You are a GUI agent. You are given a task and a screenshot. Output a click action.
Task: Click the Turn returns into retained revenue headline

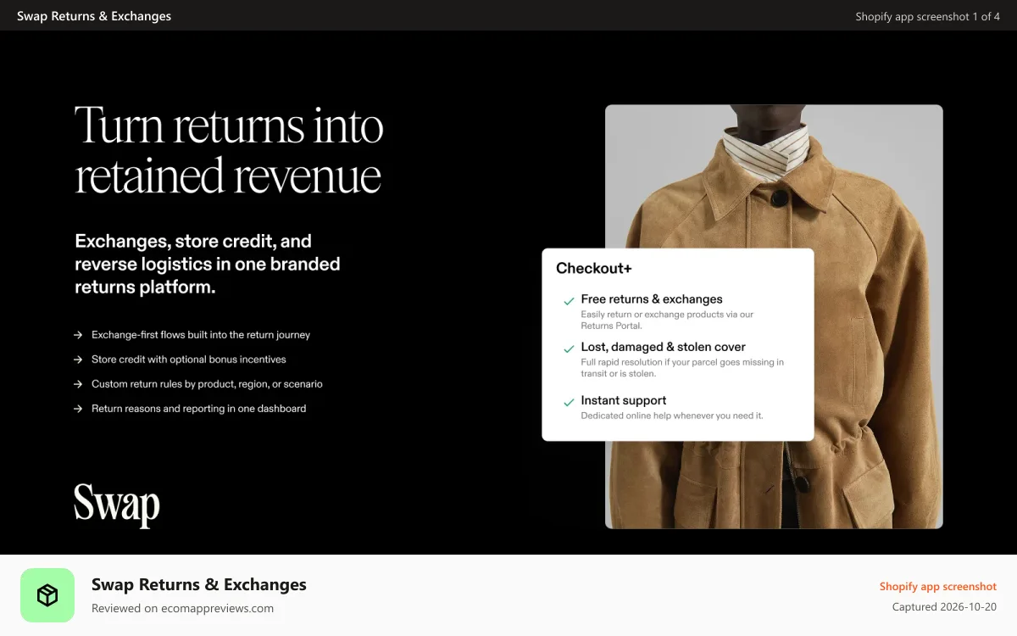coord(229,151)
